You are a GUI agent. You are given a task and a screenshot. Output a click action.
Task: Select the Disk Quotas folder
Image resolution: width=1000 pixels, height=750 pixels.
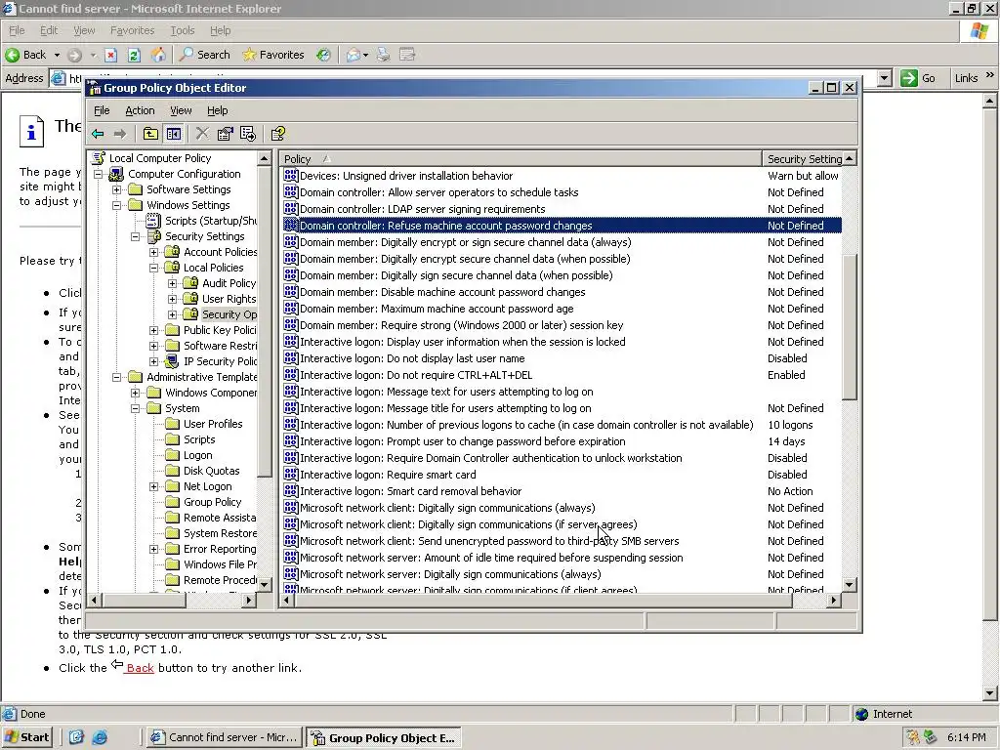tap(211, 471)
